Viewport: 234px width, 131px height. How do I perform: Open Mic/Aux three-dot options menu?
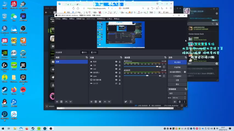tap(164, 67)
